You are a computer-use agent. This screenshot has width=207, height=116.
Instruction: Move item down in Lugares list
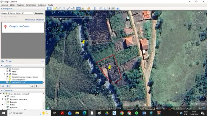coord(36,86)
